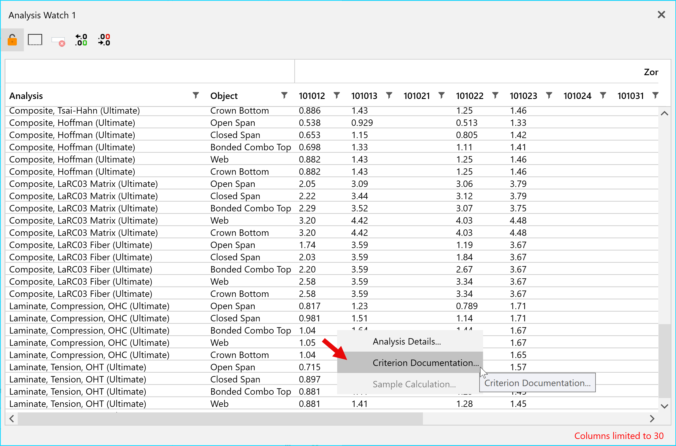Image resolution: width=676 pixels, height=446 pixels.
Task: Click the 2.05 value for LaRC03 Matrix
Action: (307, 184)
